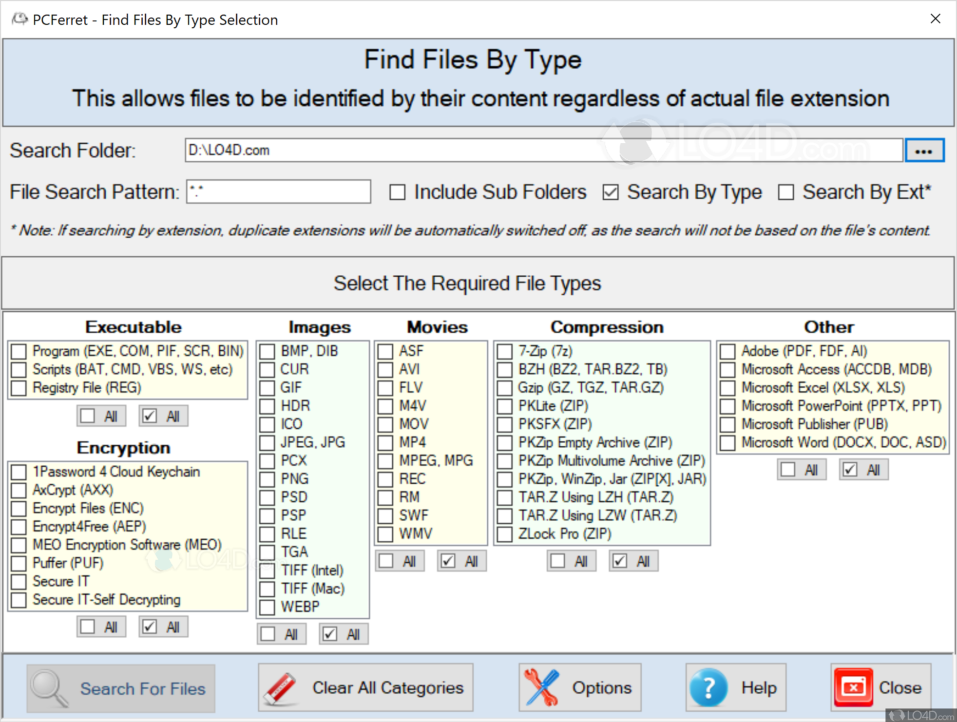The width and height of the screenshot is (957, 722).
Task: Check Microsoft Publisher (PUB)
Action: 728,424
